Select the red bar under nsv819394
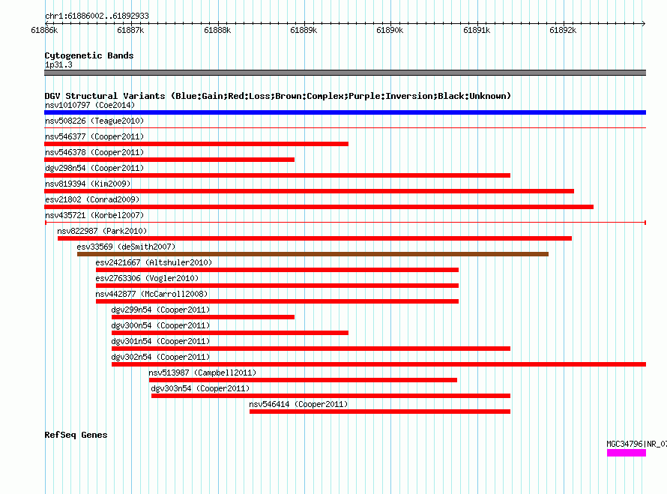 (310, 191)
